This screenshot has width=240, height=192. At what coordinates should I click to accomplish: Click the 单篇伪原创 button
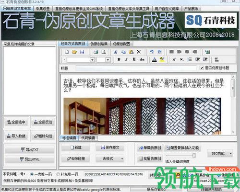pyautogui.click(x=150, y=148)
